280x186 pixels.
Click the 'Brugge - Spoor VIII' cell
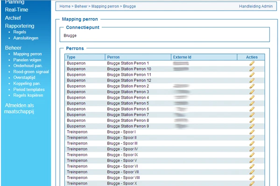[x=123, y=178]
